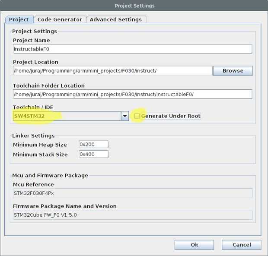Click the SW4STM32 toolchain combo box text
Viewport: 268px width, 256px height.
pos(65,116)
